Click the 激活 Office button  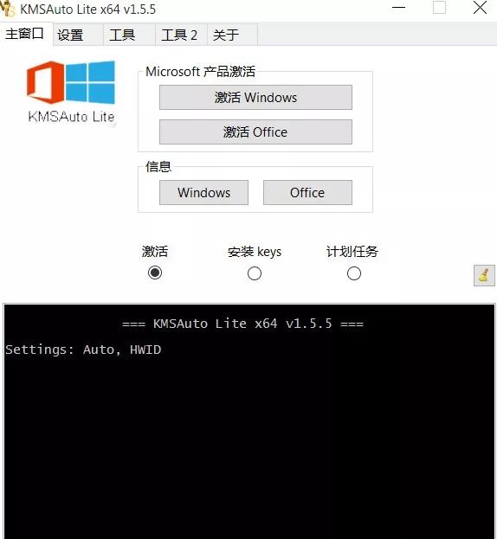[255, 132]
